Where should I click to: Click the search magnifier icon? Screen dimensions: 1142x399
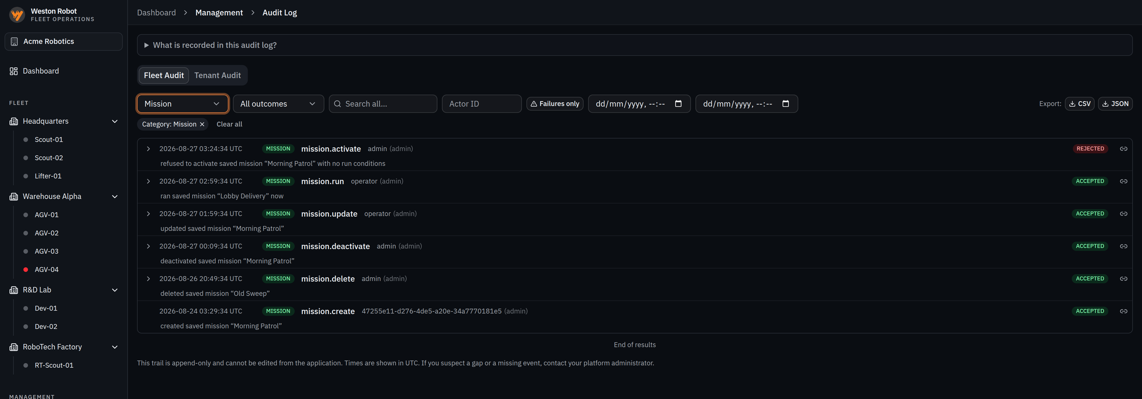[x=337, y=104]
